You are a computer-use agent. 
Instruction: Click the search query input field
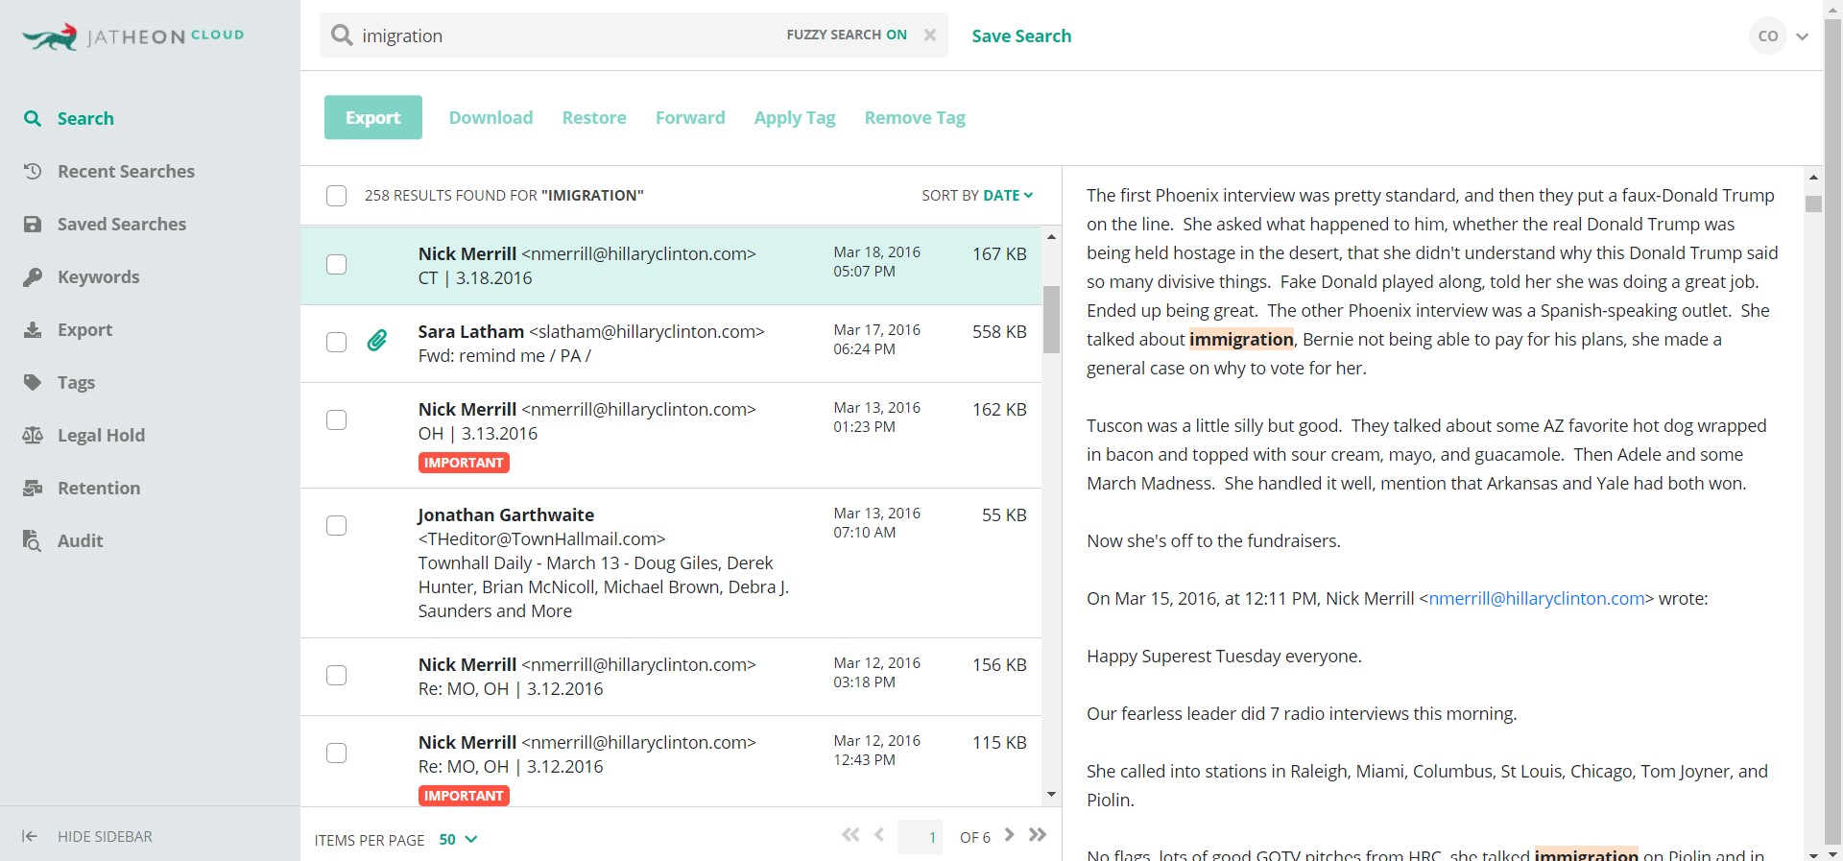pyautogui.click(x=566, y=36)
